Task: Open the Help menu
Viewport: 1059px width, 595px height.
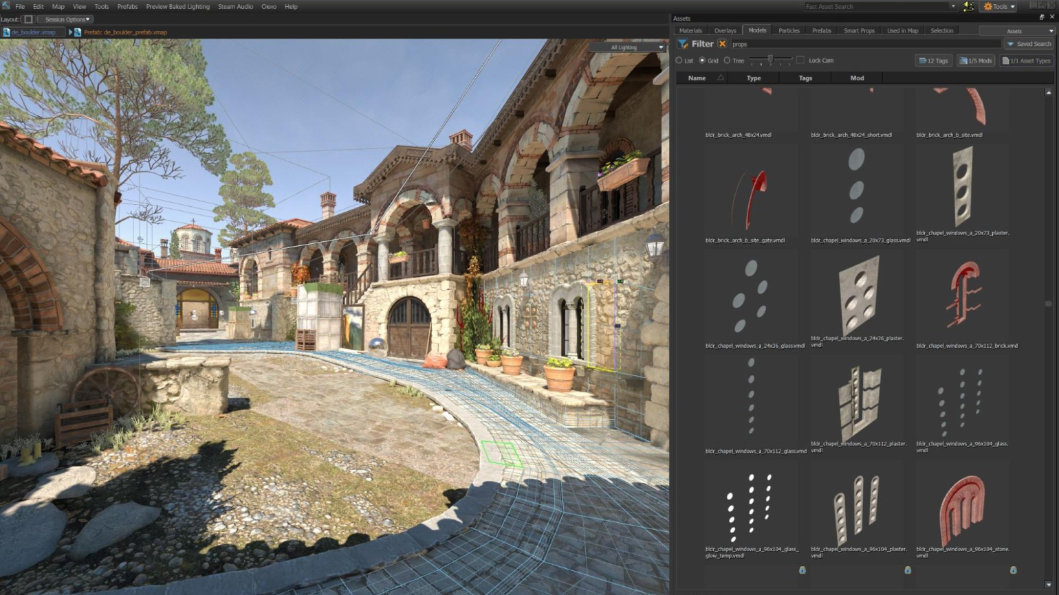Action: click(291, 6)
